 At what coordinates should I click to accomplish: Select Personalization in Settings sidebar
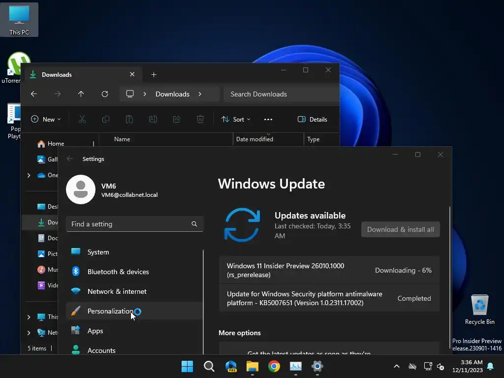tap(134, 311)
